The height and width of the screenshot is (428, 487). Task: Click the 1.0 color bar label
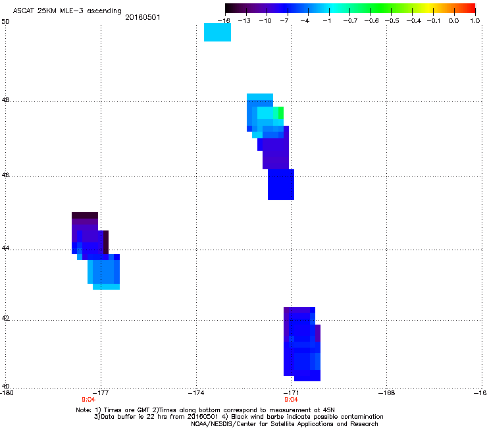point(475,21)
